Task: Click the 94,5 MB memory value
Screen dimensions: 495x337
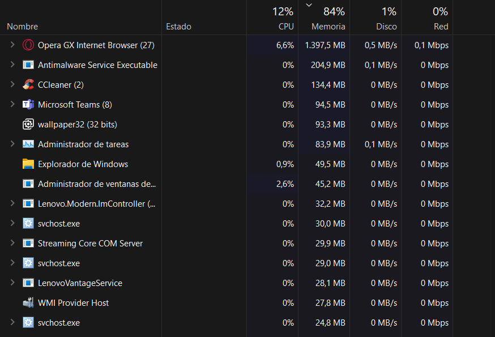Action: pyautogui.click(x=330, y=105)
